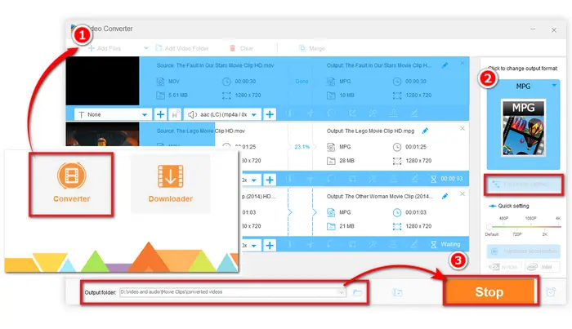Rename The Other Woman output with pencil

pyautogui.click(x=445, y=197)
